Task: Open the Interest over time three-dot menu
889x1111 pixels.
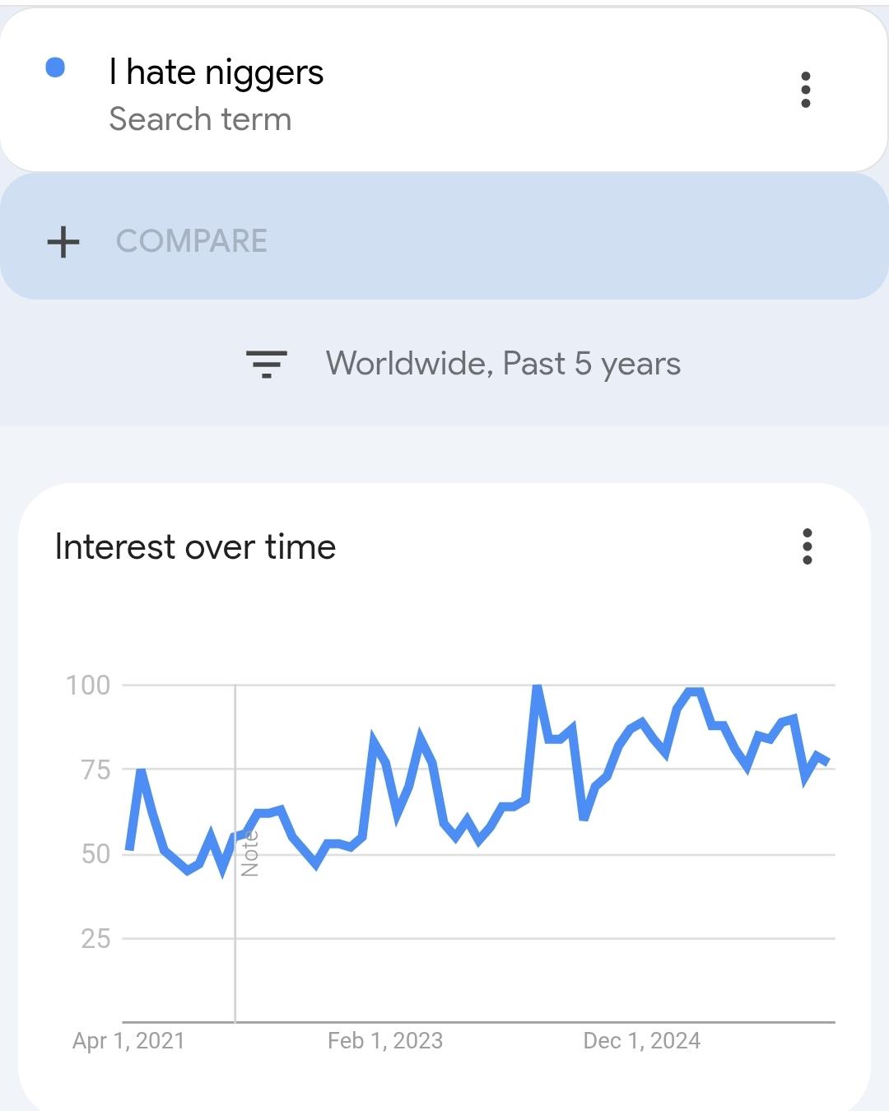Action: 807,546
